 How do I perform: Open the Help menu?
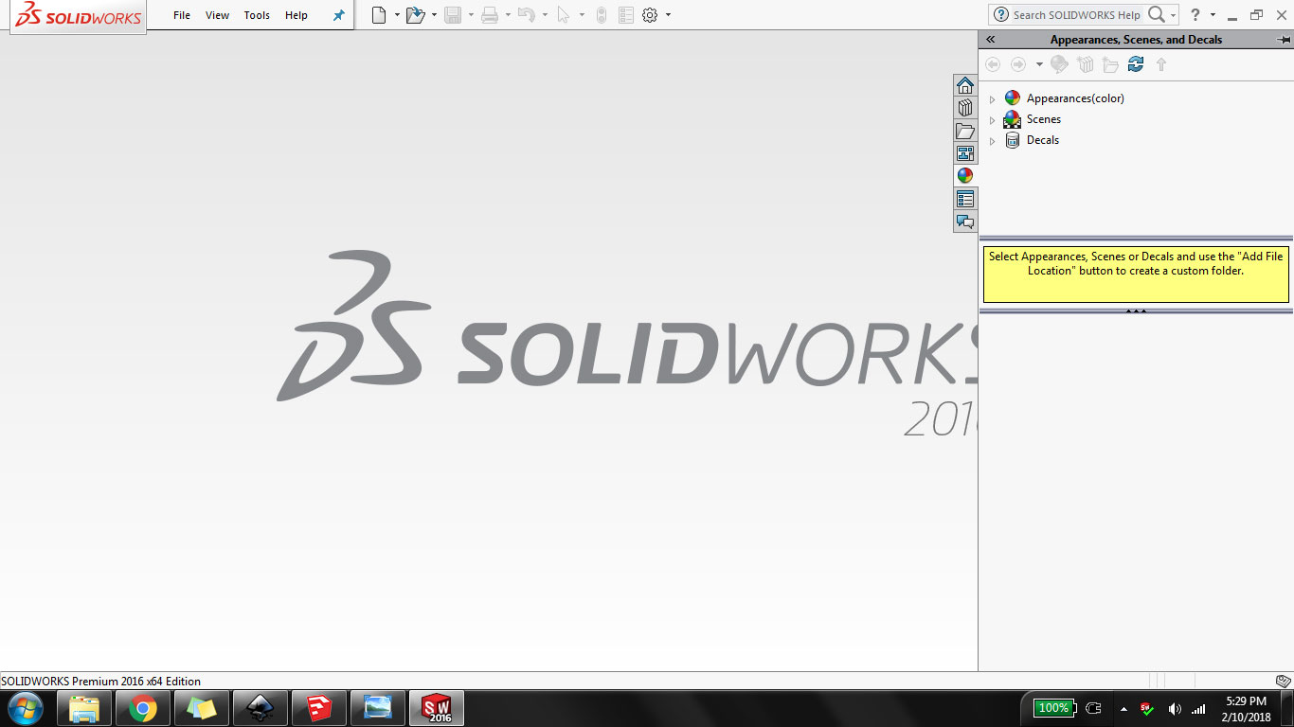click(x=297, y=15)
